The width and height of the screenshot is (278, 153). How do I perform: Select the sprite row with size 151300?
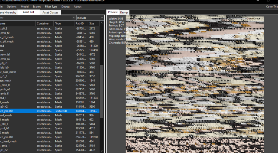[50, 46]
